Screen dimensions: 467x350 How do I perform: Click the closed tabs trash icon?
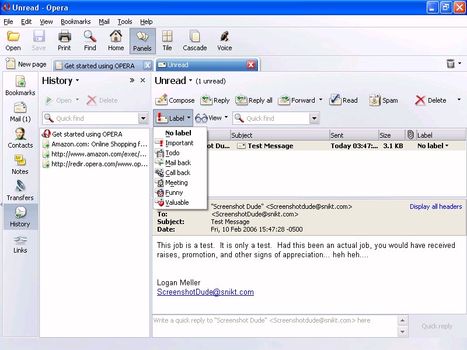tap(451, 64)
